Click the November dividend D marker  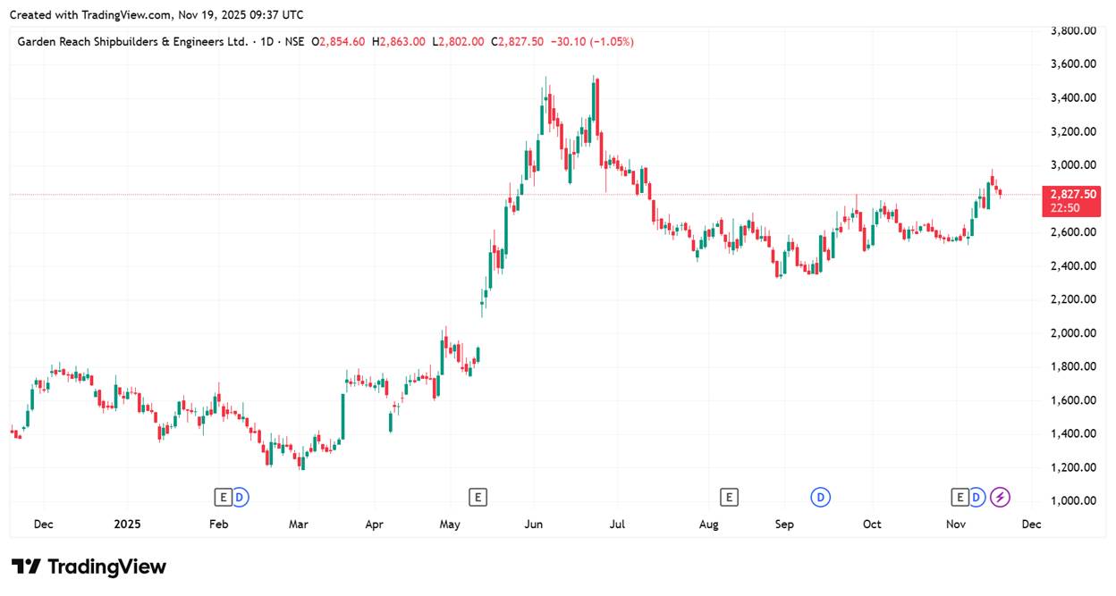[976, 497]
